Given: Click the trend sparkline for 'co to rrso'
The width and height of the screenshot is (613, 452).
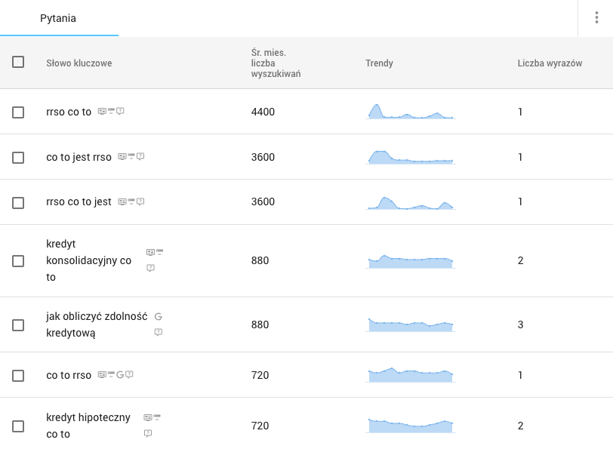Looking at the screenshot, I should click(x=411, y=375).
